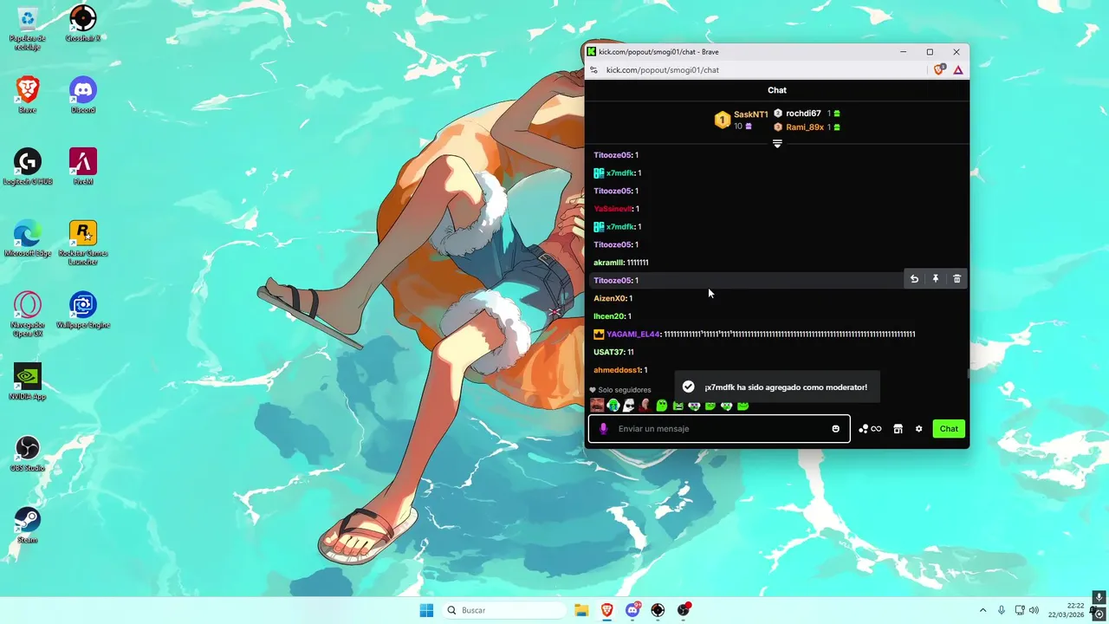Screen dimensions: 1109x624
Task: Open Logitech G HUB shortcut
Action: 28,167
